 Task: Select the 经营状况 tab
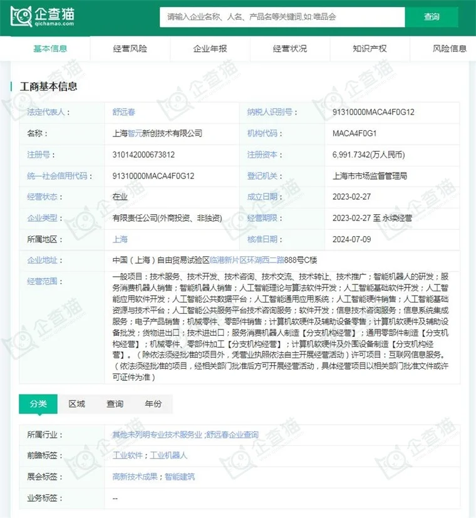coord(290,49)
